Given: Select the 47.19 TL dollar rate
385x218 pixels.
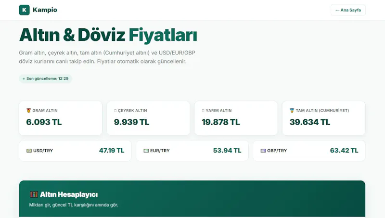Looking at the screenshot, I should [x=112, y=151].
